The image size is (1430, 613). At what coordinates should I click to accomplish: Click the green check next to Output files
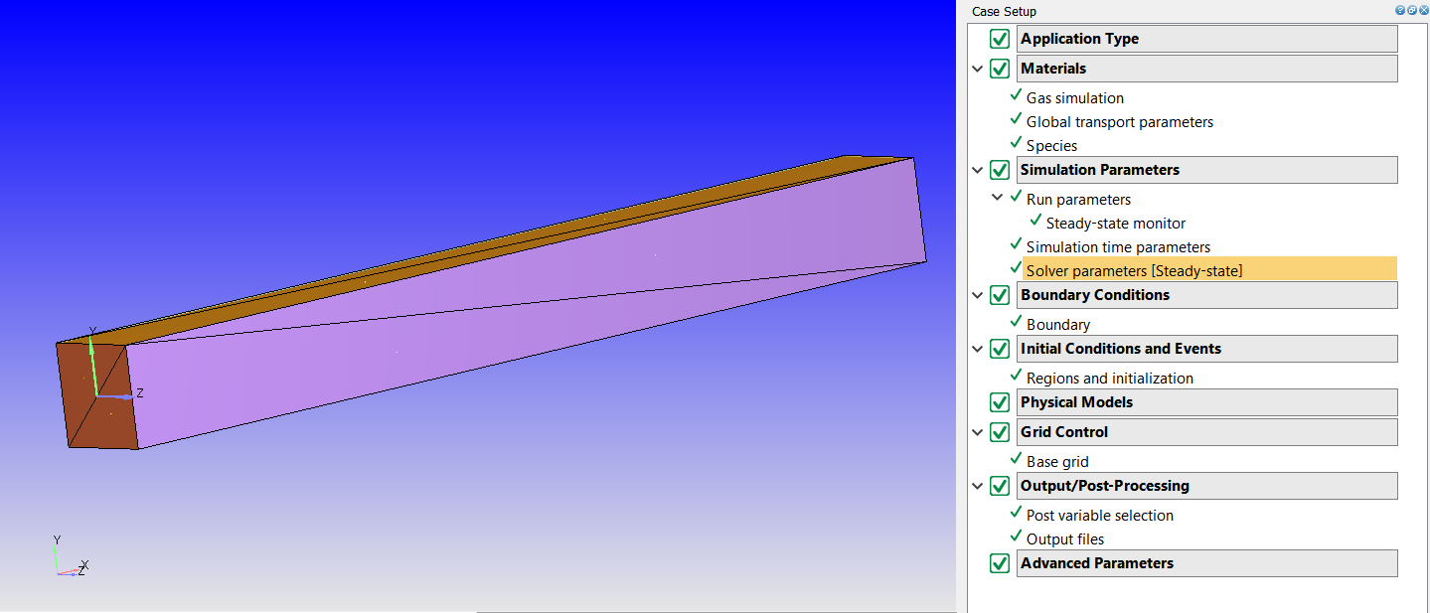[x=1016, y=537]
